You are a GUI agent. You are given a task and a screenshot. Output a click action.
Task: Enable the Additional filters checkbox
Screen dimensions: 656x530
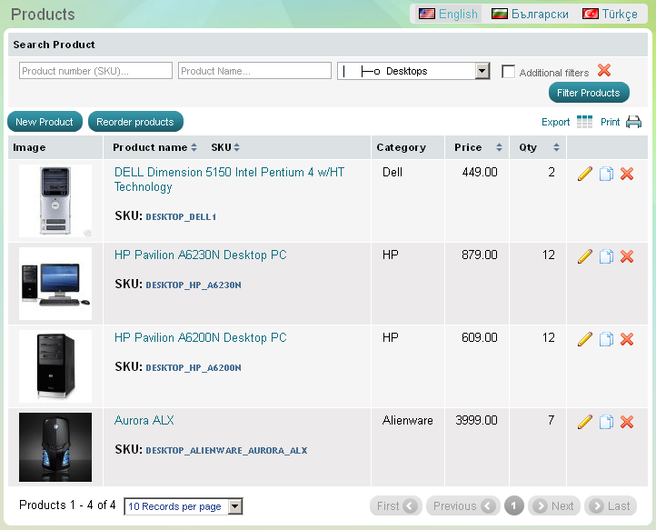point(508,72)
